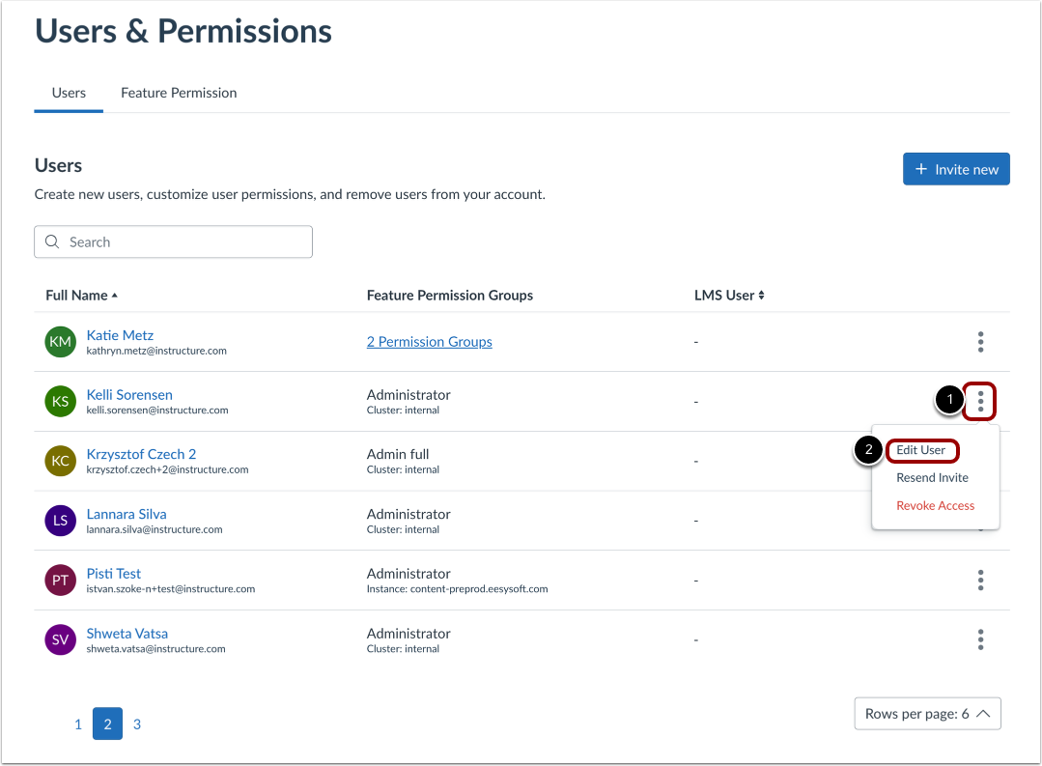
Task: Select Edit User from the context menu
Action: (921, 450)
